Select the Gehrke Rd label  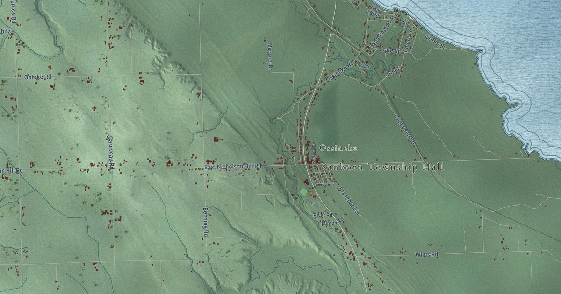pyautogui.click(x=38, y=77)
